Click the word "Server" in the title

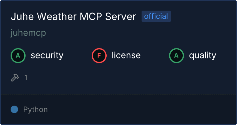(121, 16)
